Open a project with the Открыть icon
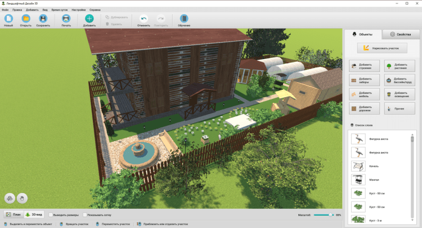Viewport: 422px width, 228px height. click(26, 19)
